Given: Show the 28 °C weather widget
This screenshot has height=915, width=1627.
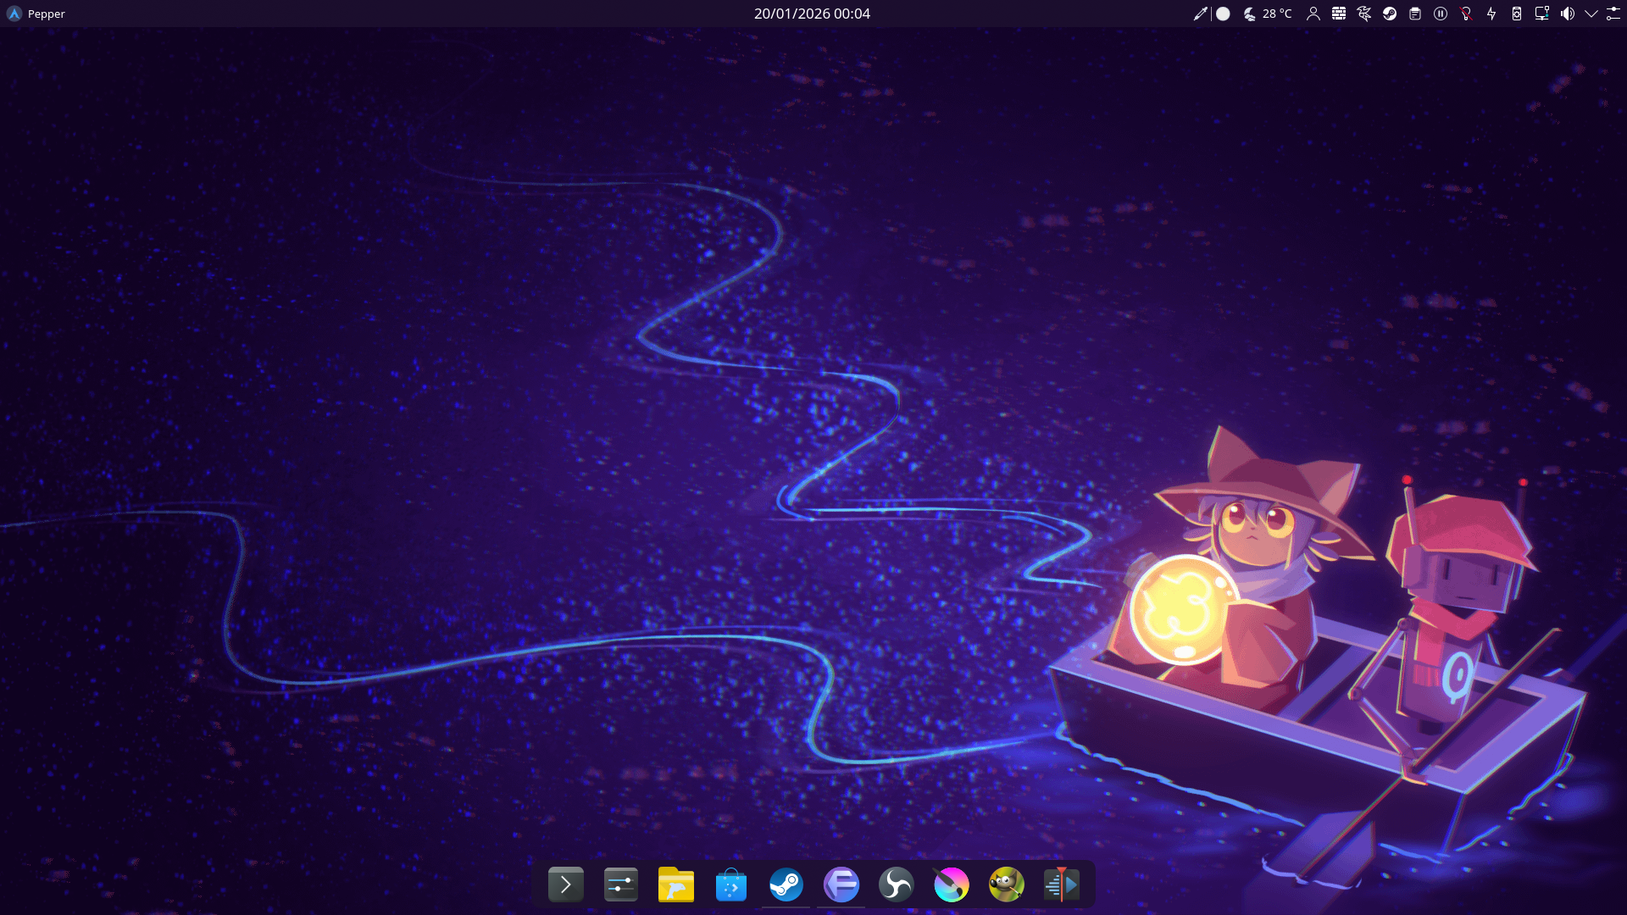Looking at the screenshot, I should pos(1268,14).
